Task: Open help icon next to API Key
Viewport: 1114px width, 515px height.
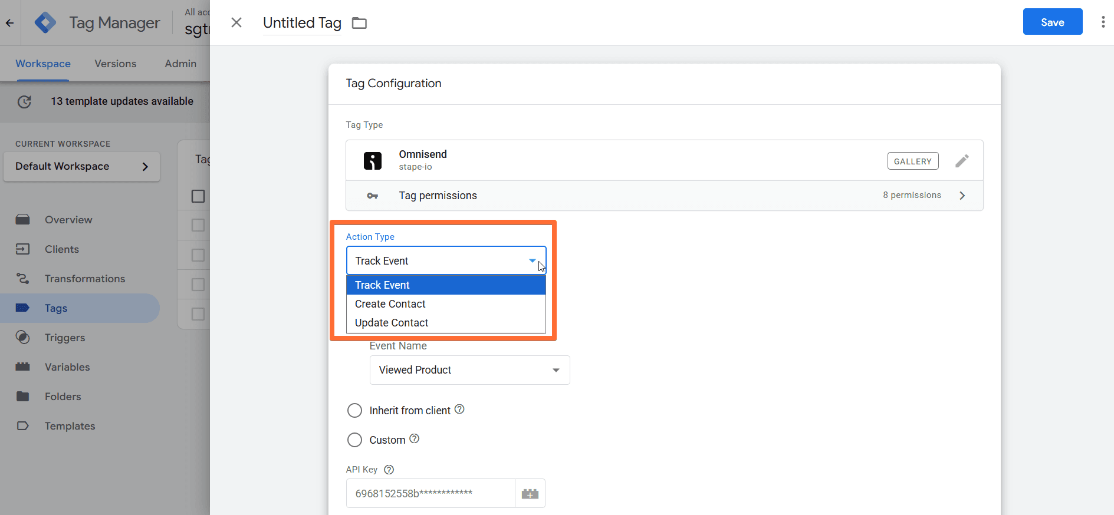Action: click(389, 470)
